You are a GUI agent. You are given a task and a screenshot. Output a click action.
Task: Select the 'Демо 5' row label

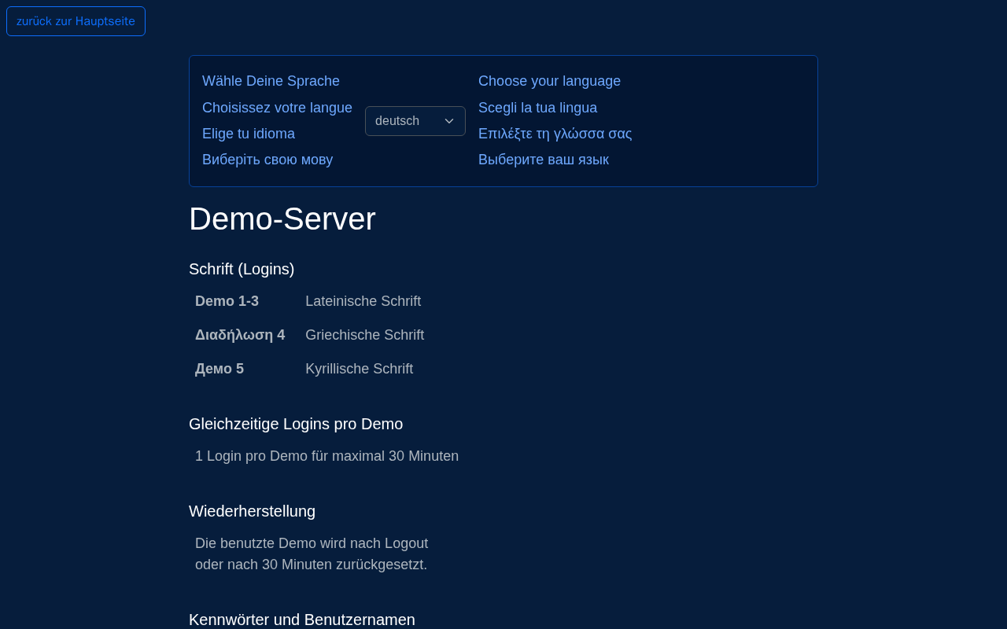pos(219,369)
